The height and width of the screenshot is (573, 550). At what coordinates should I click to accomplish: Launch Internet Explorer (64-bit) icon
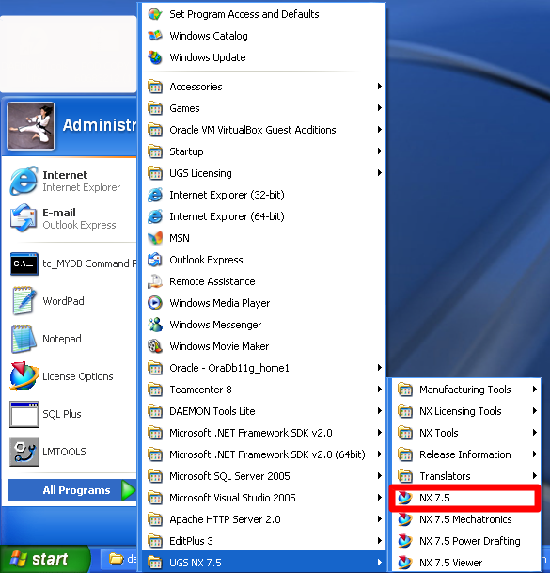point(155,216)
